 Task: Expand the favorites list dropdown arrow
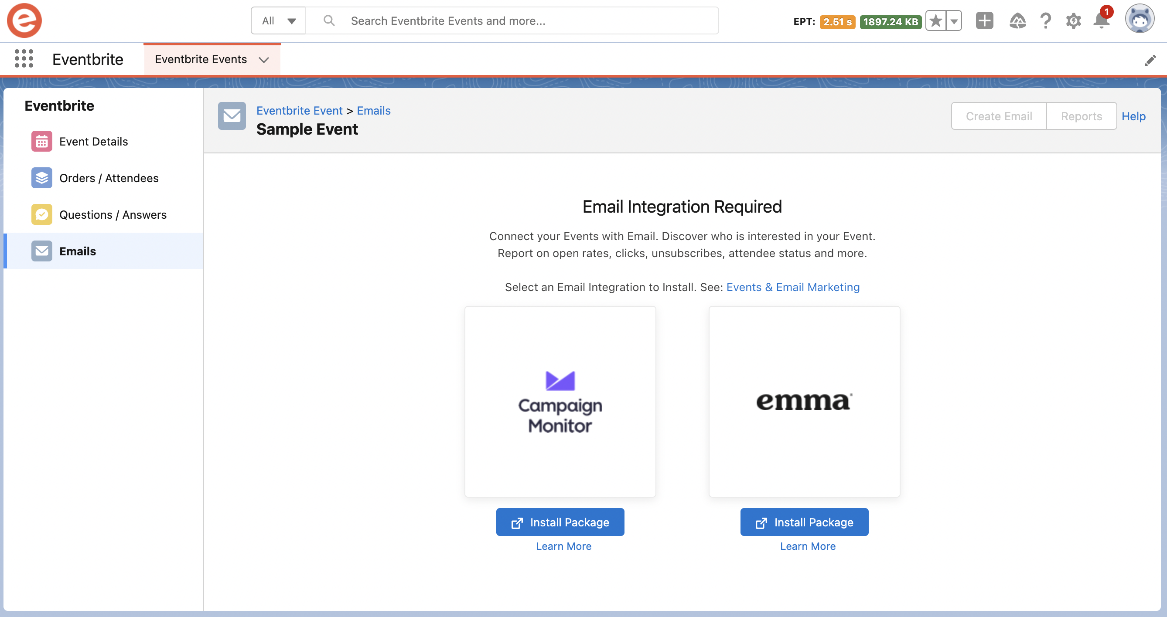click(954, 21)
